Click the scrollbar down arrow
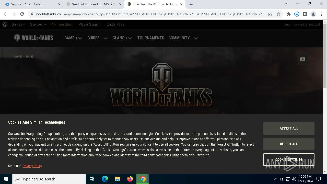The height and width of the screenshot is (184, 327). [x=325, y=171]
